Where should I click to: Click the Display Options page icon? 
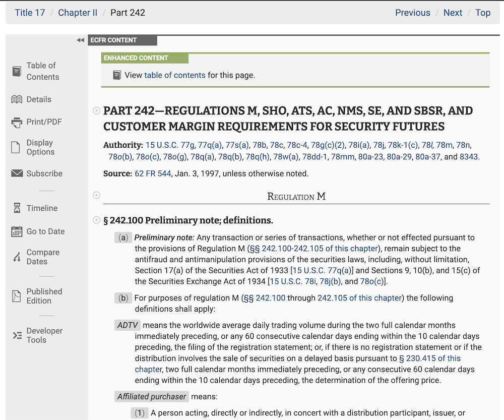click(16, 147)
